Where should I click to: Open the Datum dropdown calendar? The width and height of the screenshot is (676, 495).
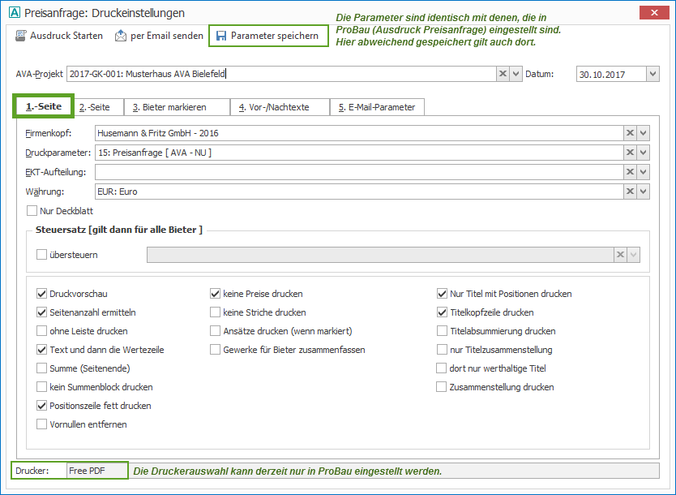[652, 74]
